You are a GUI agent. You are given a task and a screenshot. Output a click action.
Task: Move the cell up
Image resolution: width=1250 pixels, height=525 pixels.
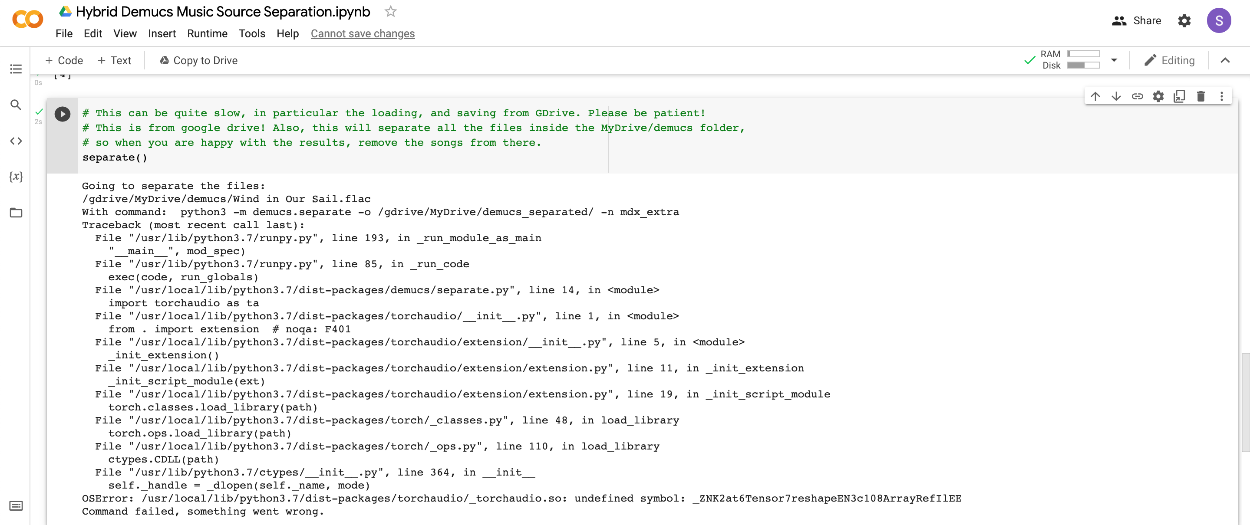(x=1095, y=96)
